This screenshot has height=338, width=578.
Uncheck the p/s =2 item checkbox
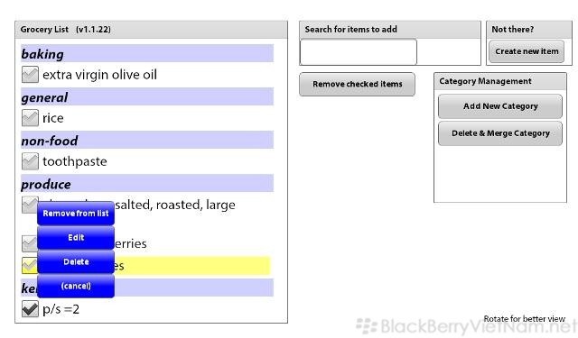pyautogui.click(x=30, y=308)
